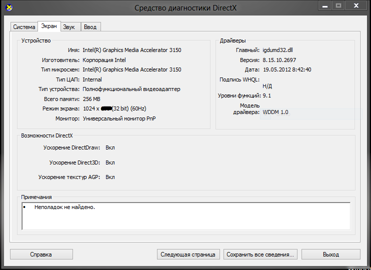Click the WDDM 1.0 driver model value
The image size is (371, 270).
(x=275, y=112)
